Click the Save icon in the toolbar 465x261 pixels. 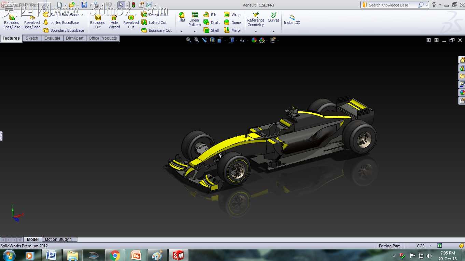click(x=84, y=5)
